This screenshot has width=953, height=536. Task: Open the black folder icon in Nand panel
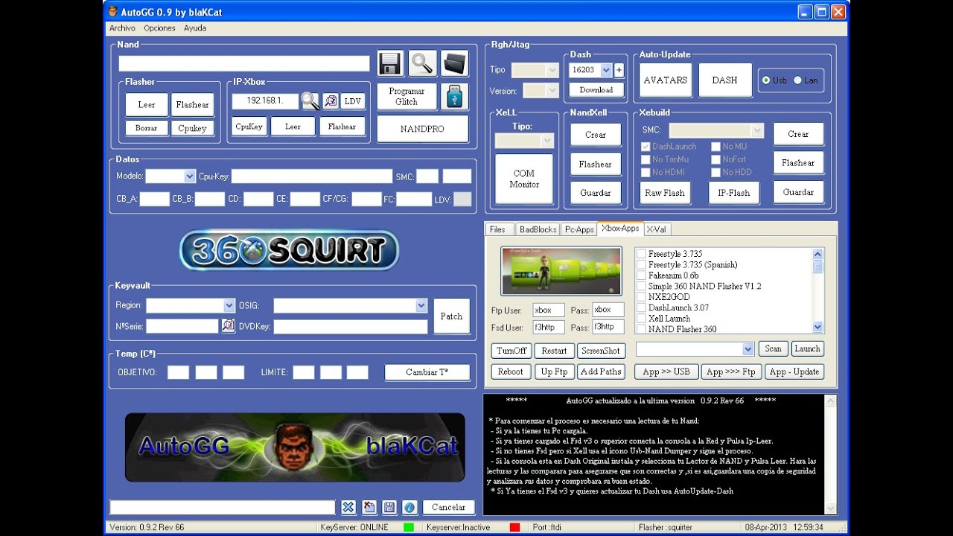tap(454, 63)
